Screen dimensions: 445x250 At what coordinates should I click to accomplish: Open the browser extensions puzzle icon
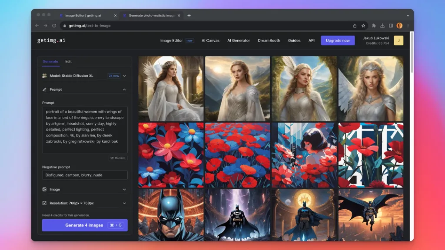(x=374, y=26)
